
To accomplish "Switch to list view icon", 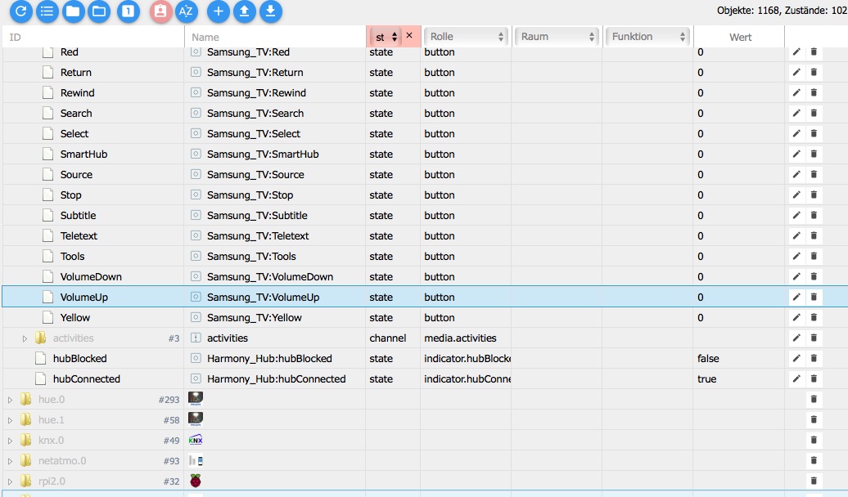I will pyautogui.click(x=47, y=11).
